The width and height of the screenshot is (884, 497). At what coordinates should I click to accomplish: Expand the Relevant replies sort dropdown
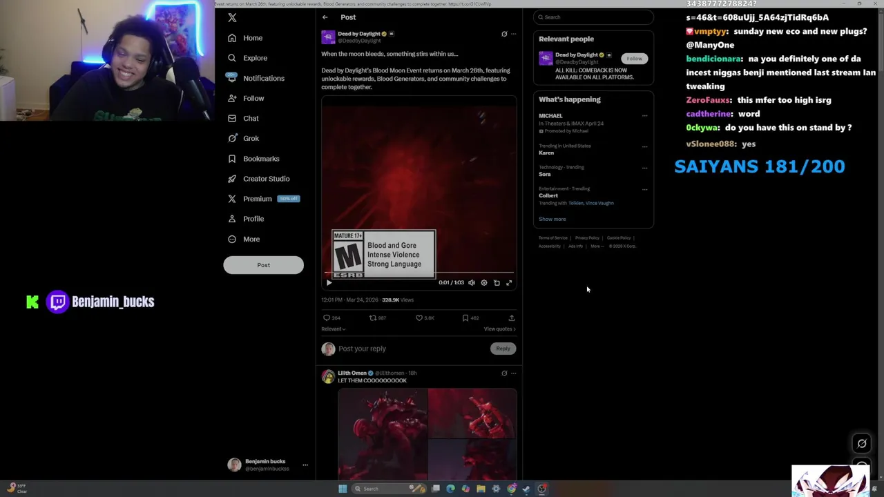coord(334,329)
